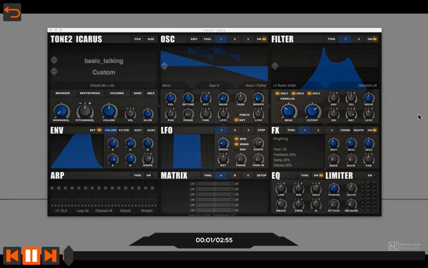
Task: Click the master VOLUME knob
Action: (x=109, y=111)
